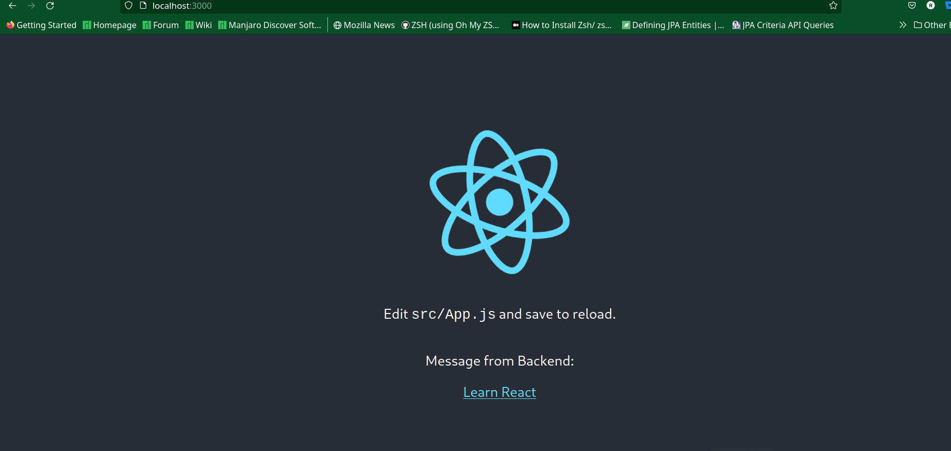Viewport: 951px width, 451px height.
Task: Bookmark this page with the star
Action: [x=833, y=6]
